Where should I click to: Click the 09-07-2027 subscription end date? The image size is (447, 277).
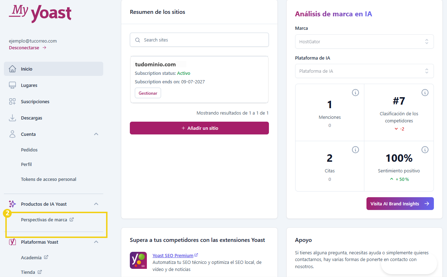(193, 82)
